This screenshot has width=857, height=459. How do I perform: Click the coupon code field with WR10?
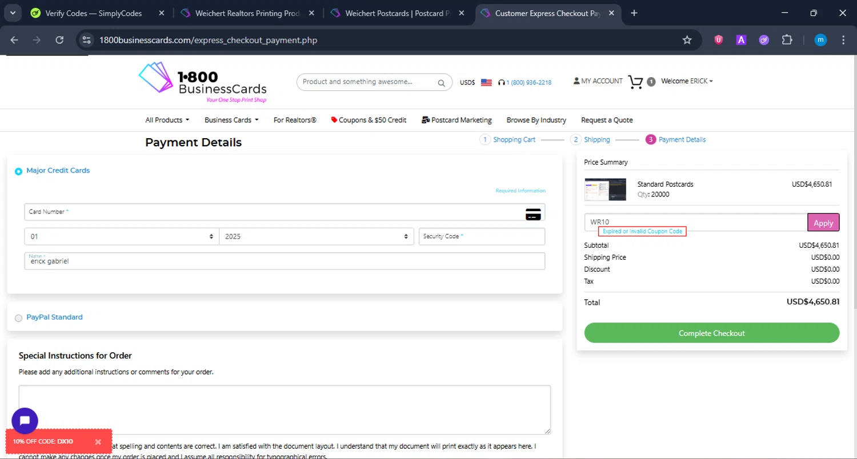(x=696, y=222)
